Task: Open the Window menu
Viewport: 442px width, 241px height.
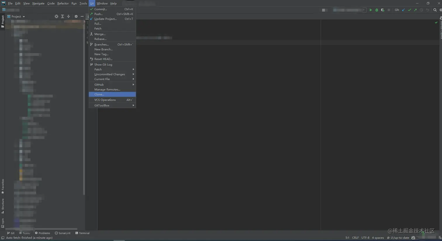Action: [x=102, y=3]
